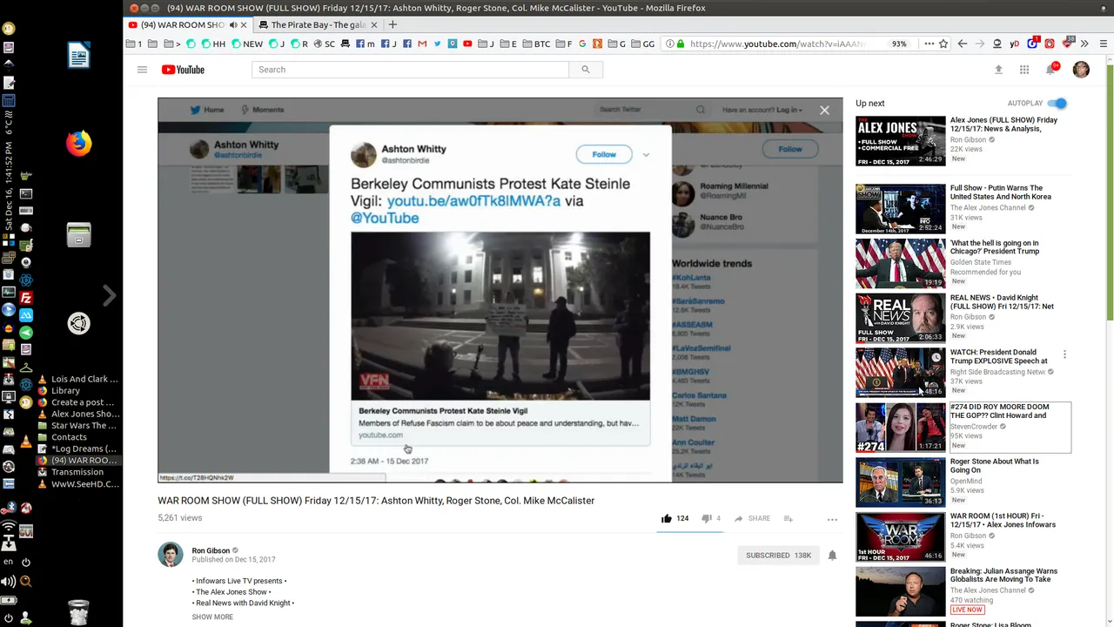The width and height of the screenshot is (1114, 627).
Task: Open the Trash icon on the desktop
Action: click(78, 613)
